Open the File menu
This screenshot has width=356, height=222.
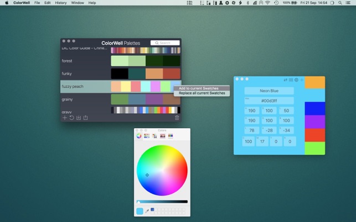tap(37, 3)
